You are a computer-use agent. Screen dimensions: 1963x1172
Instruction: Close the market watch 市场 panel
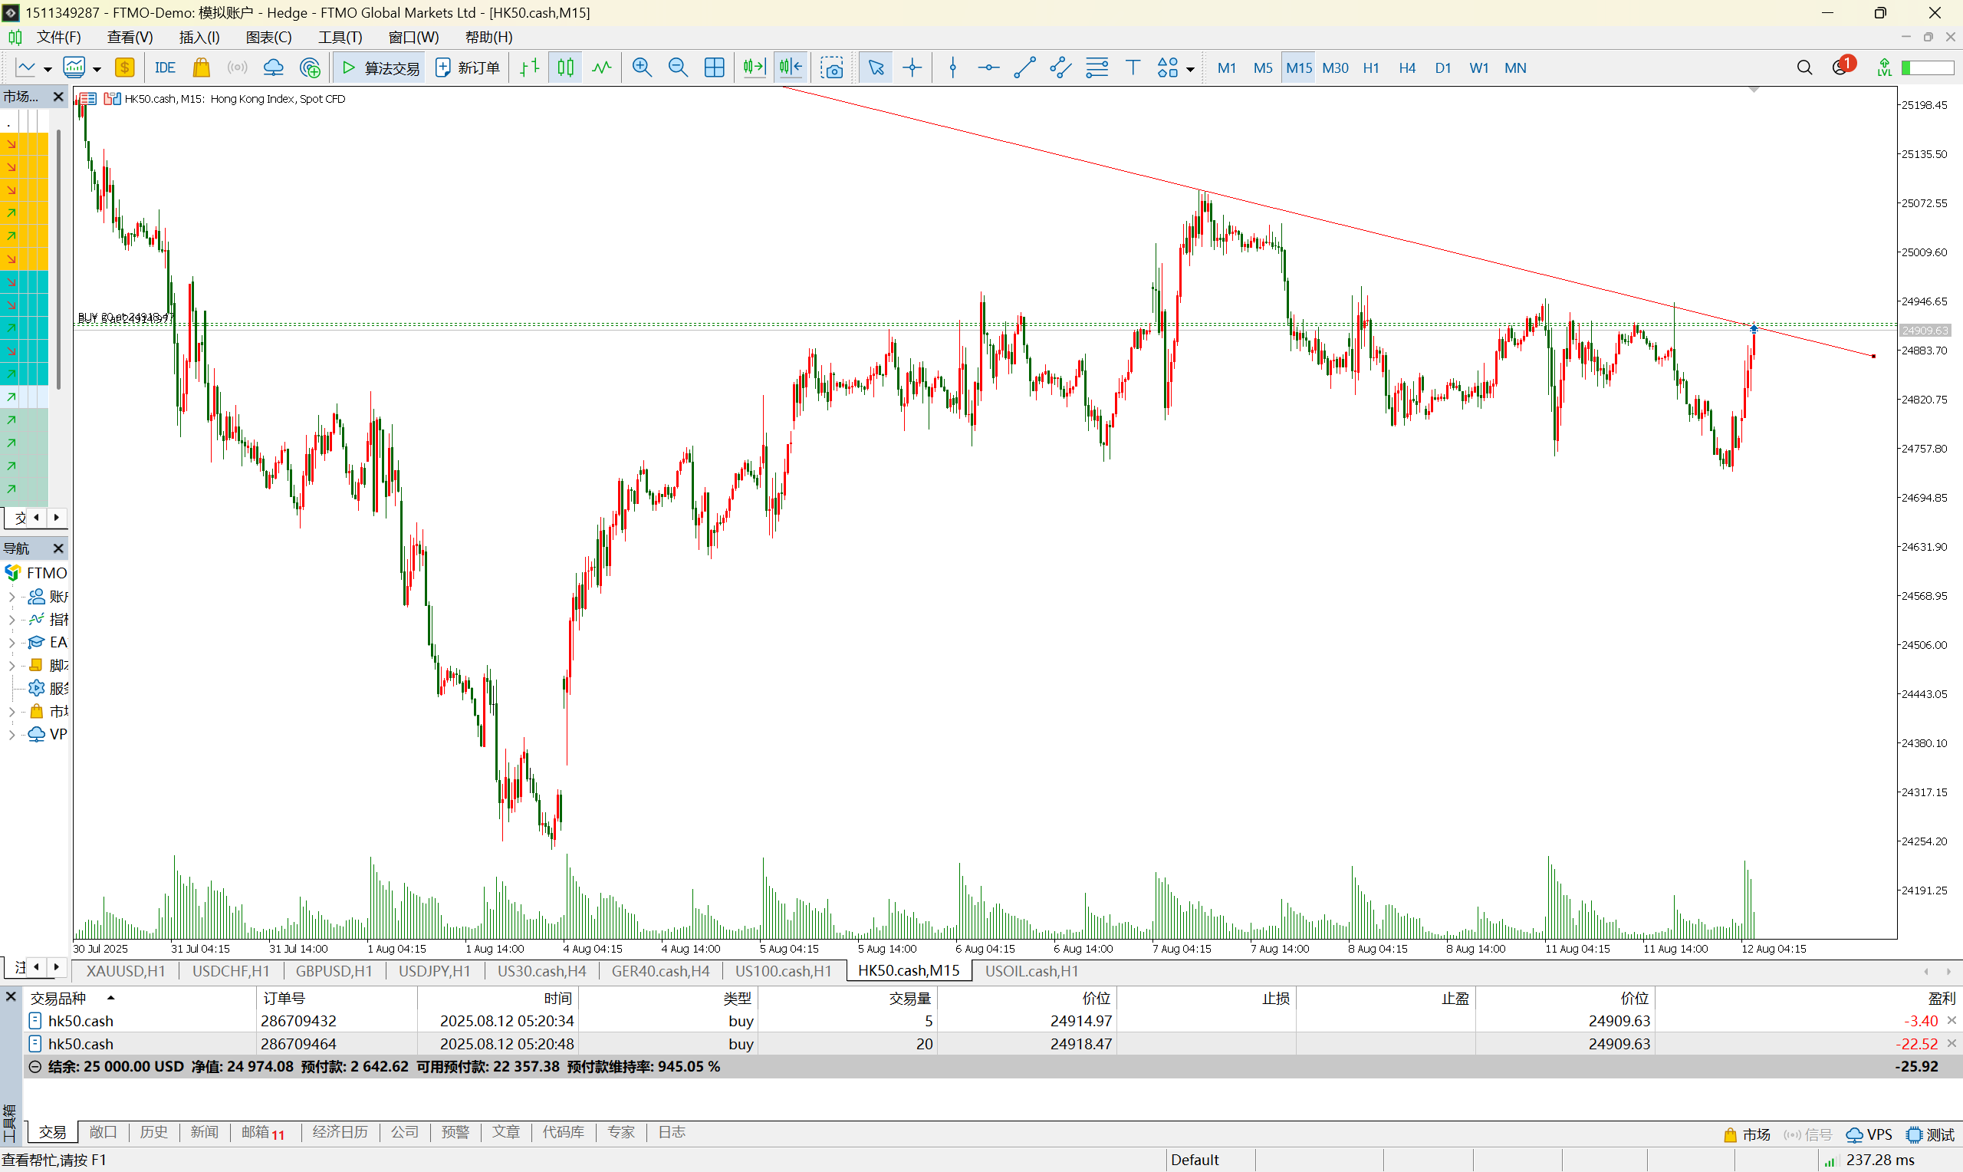click(58, 97)
